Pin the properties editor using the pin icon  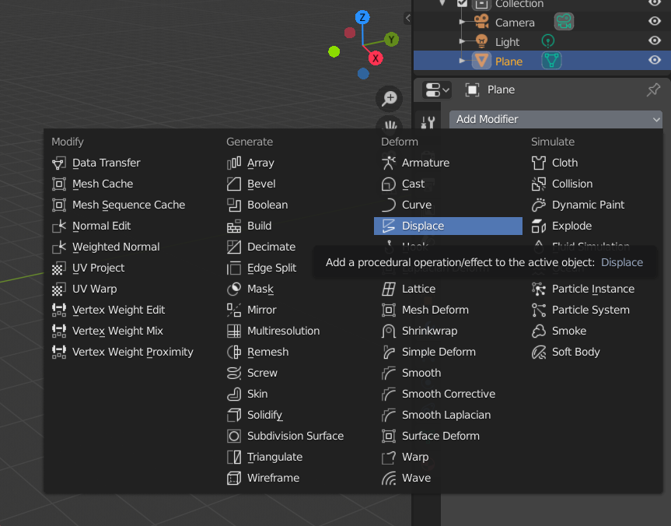pyautogui.click(x=652, y=90)
